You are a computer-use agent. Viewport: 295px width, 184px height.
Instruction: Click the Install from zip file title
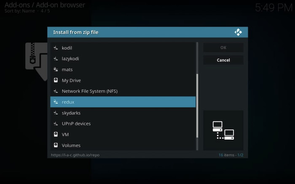click(x=76, y=32)
